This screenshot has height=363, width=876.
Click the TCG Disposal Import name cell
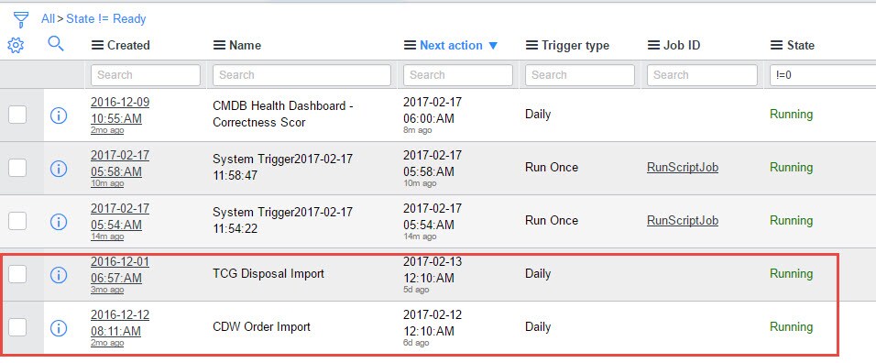click(268, 274)
